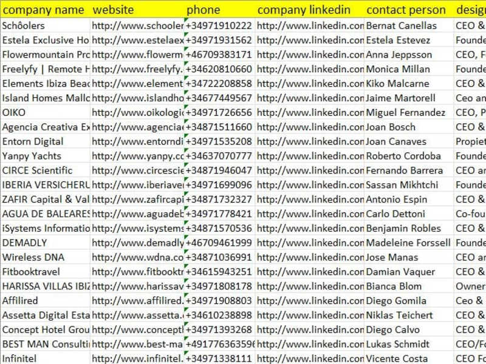The image size is (486, 364).
Task: Click contact Monica Millan
Action: coord(409,69)
